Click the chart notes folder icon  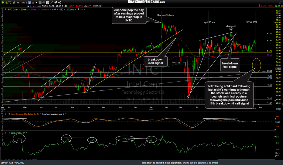(56, 3)
